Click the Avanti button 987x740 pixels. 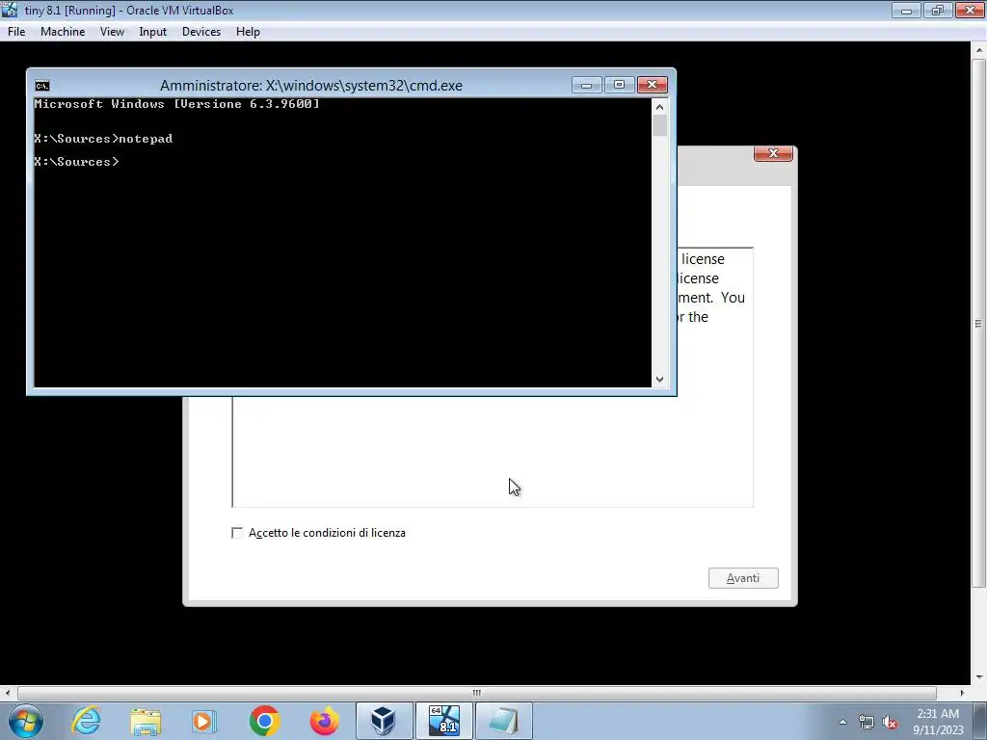(x=743, y=578)
